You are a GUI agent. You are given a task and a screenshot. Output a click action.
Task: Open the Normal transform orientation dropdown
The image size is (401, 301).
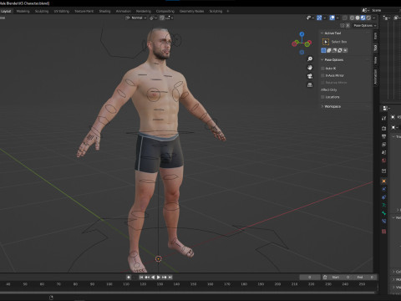(x=136, y=18)
